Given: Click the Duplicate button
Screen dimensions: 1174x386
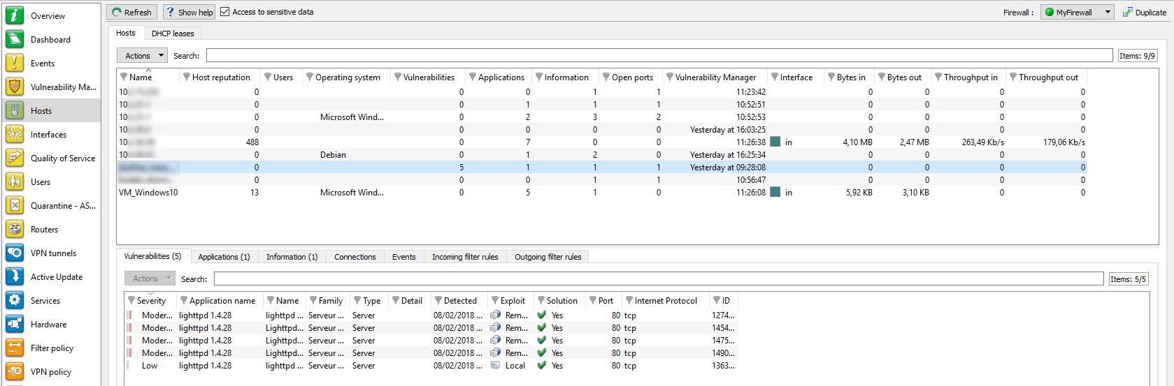Looking at the screenshot, I should pos(1145,12).
